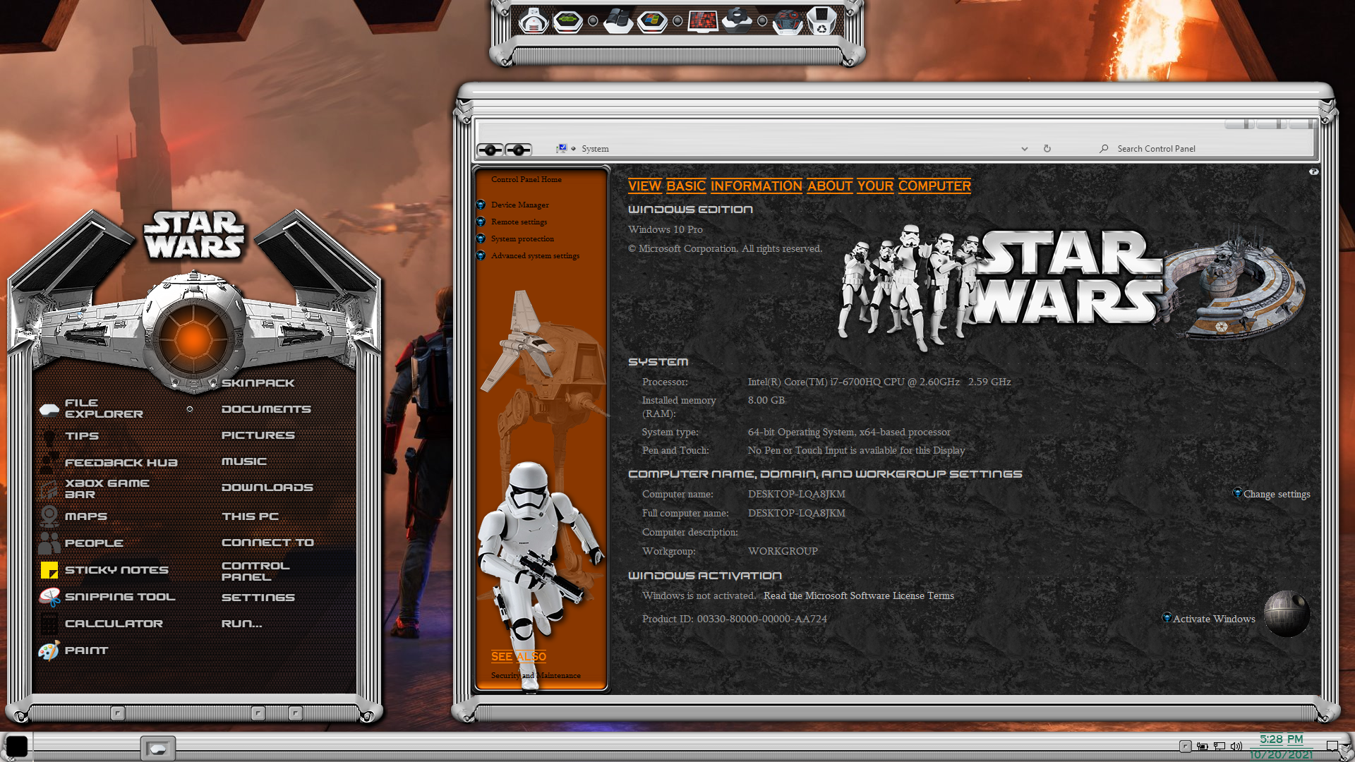Click the volume speaker tray icon
This screenshot has width=1355, height=762.
pos(1236,746)
